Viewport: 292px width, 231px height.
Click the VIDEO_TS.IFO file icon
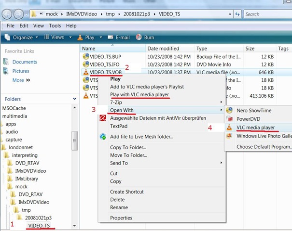[86, 64]
